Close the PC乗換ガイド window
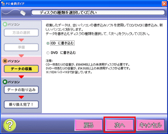The image size is (168, 134). [x=164, y=4]
